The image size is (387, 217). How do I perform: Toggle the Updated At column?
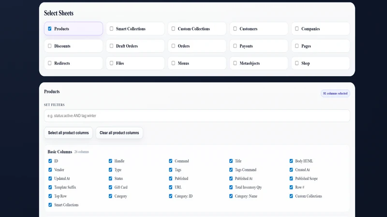coord(50,178)
